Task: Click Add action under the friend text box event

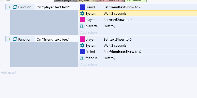Action: coord(88,64)
